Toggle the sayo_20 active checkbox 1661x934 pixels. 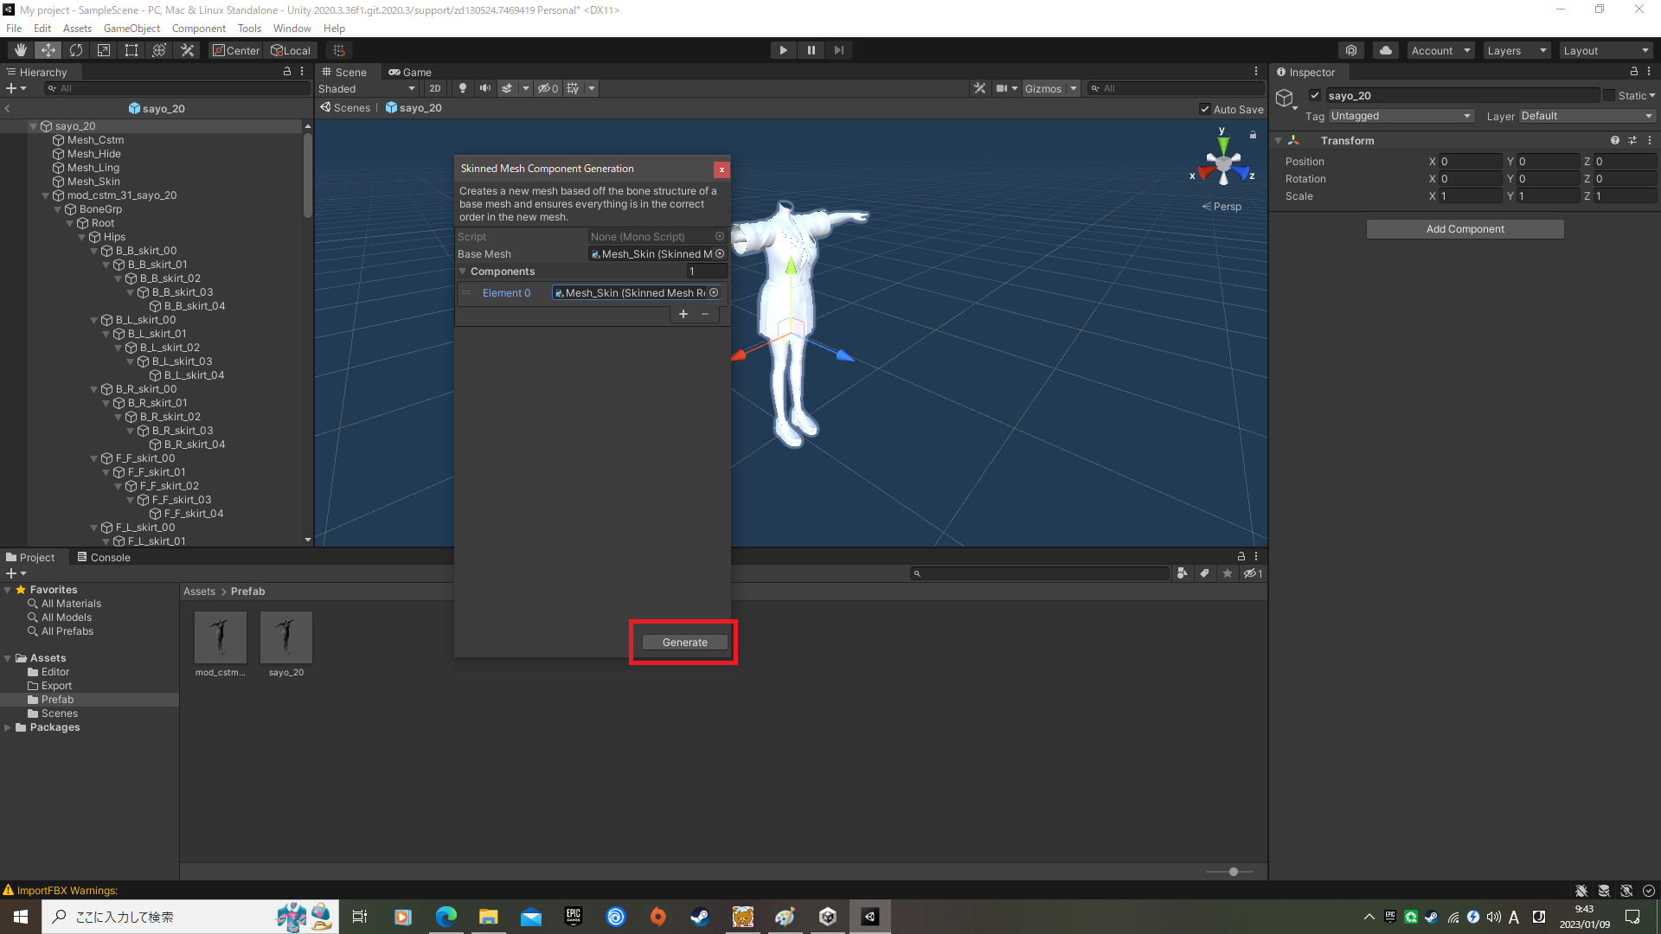pos(1315,95)
